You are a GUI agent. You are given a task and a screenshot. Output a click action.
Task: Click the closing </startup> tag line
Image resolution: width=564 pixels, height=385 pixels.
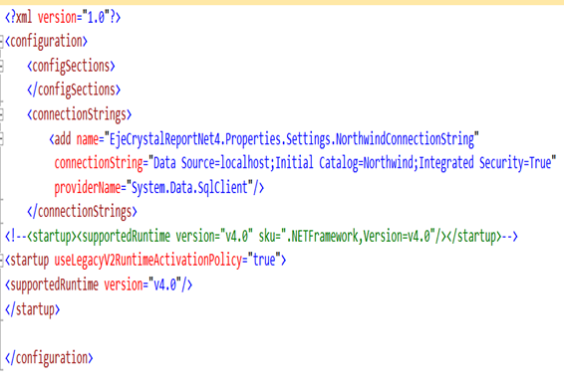point(32,309)
